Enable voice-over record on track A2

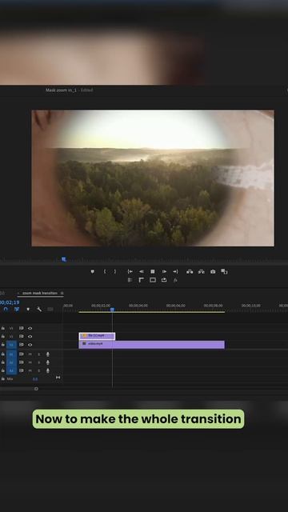[x=48, y=362]
